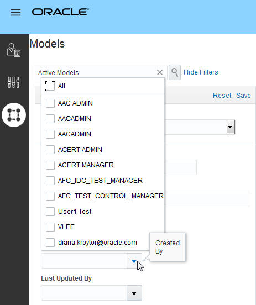
Task: Click the Active Models search field
Action: (x=96, y=72)
